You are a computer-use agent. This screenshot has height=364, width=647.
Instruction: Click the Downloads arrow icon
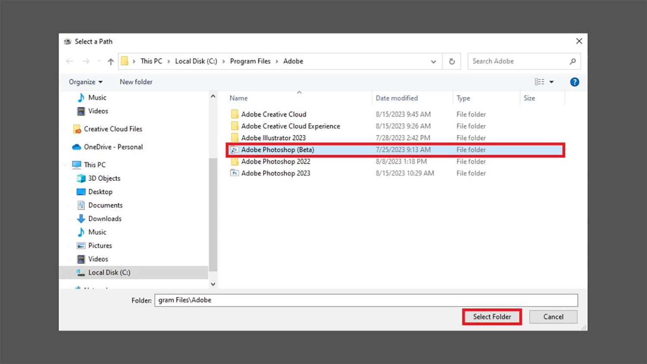coord(81,219)
